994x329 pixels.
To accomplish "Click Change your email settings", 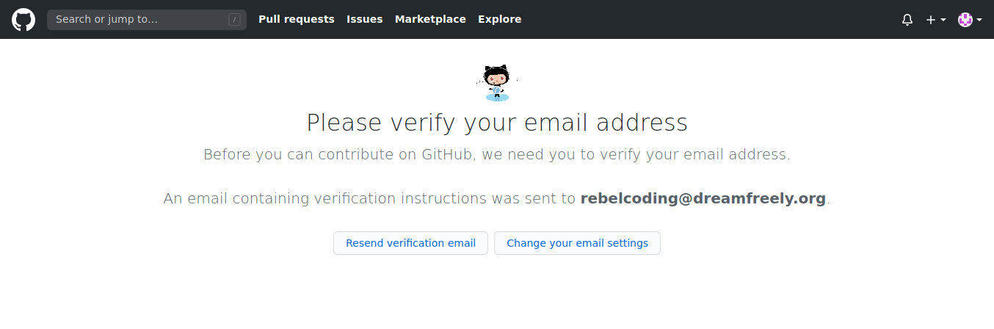I will (577, 243).
